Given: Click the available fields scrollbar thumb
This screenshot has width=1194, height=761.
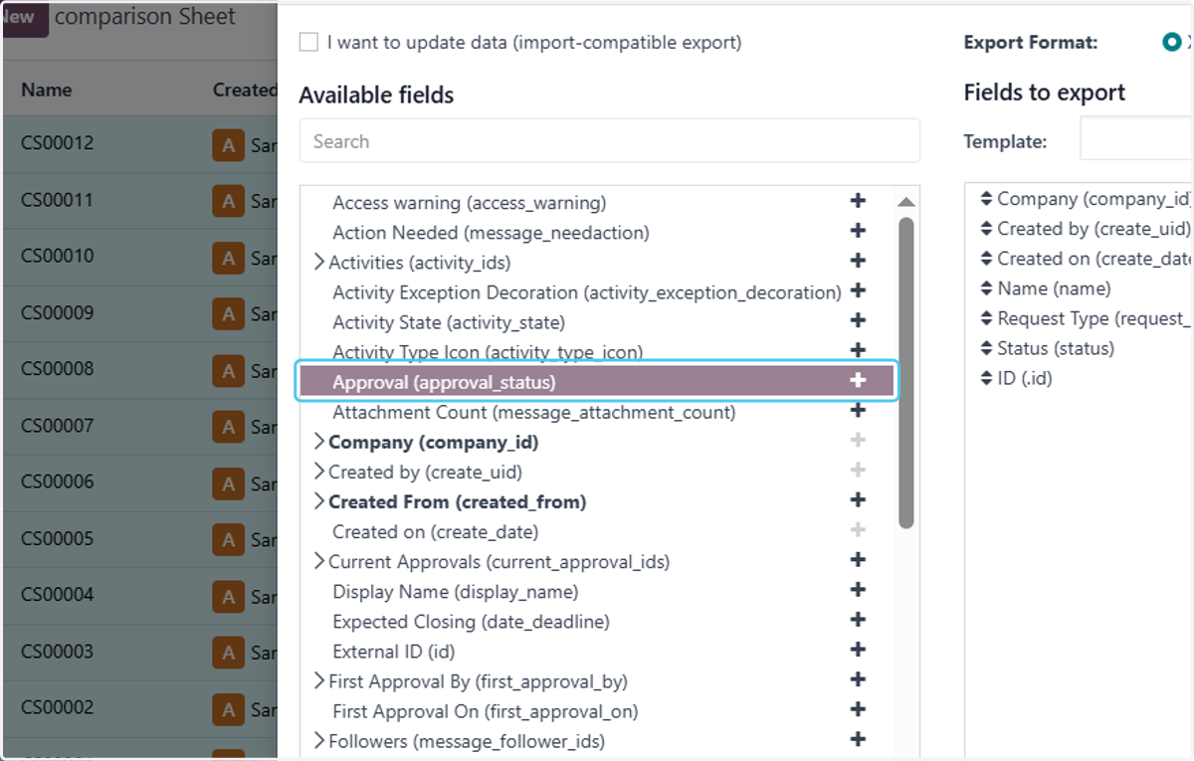Looking at the screenshot, I should 905,372.
